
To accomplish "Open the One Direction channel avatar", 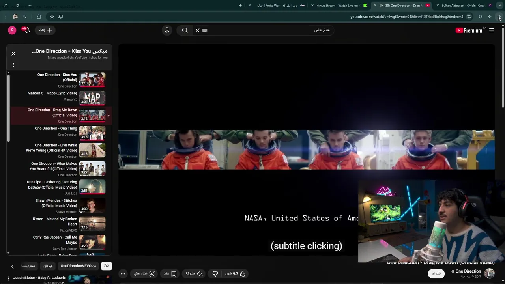I will pos(490,274).
